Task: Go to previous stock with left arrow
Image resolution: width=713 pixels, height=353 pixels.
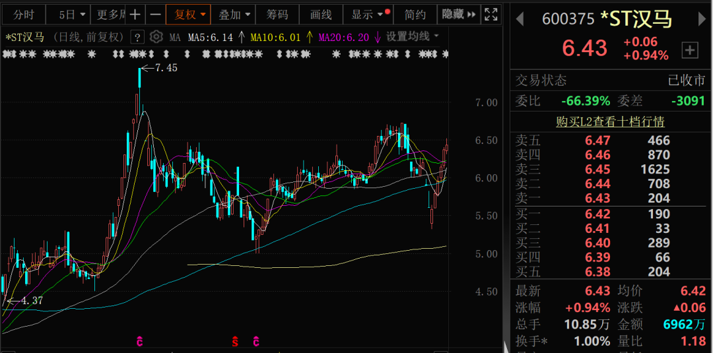Action: [x=520, y=19]
